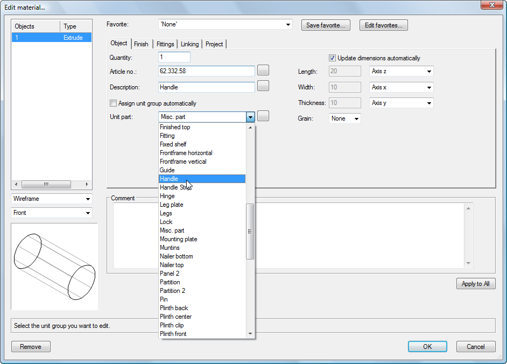507x364 pixels.
Task: Click the wireframe cylinder preview thumbnail
Action: pos(54,267)
